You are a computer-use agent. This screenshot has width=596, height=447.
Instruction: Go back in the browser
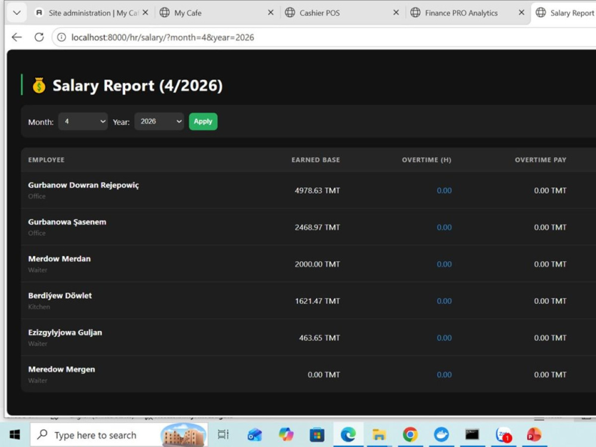click(x=17, y=37)
